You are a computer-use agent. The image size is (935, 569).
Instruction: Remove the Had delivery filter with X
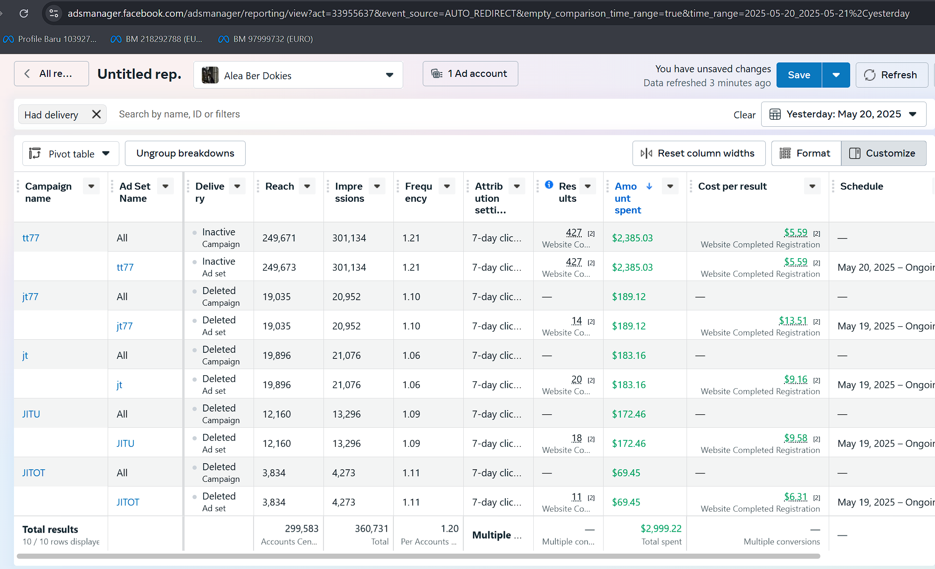point(96,114)
